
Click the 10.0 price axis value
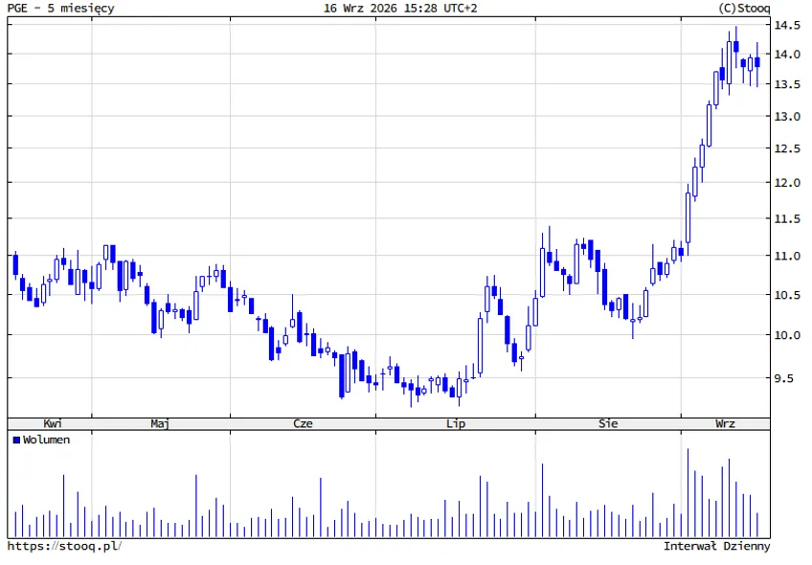click(787, 335)
